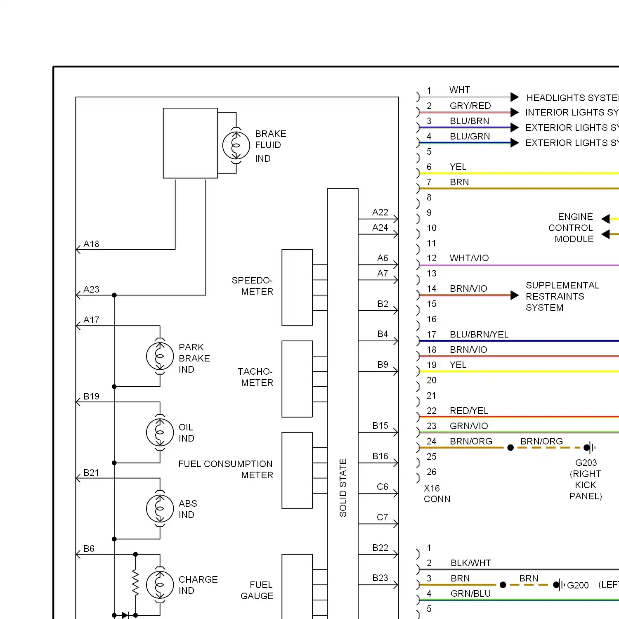The image size is (619, 619).
Task: Click the GRN/BLU wire label
Action: tap(470, 593)
